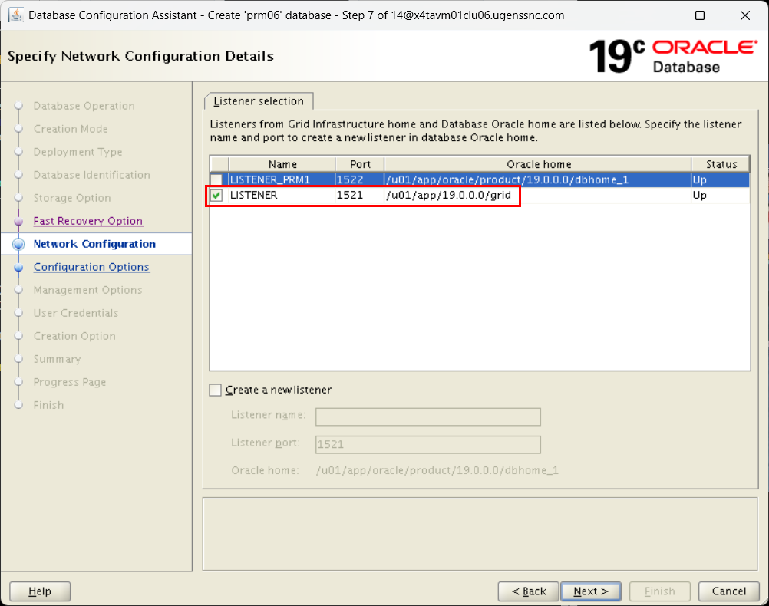Click the Creation Option step

tap(74, 336)
